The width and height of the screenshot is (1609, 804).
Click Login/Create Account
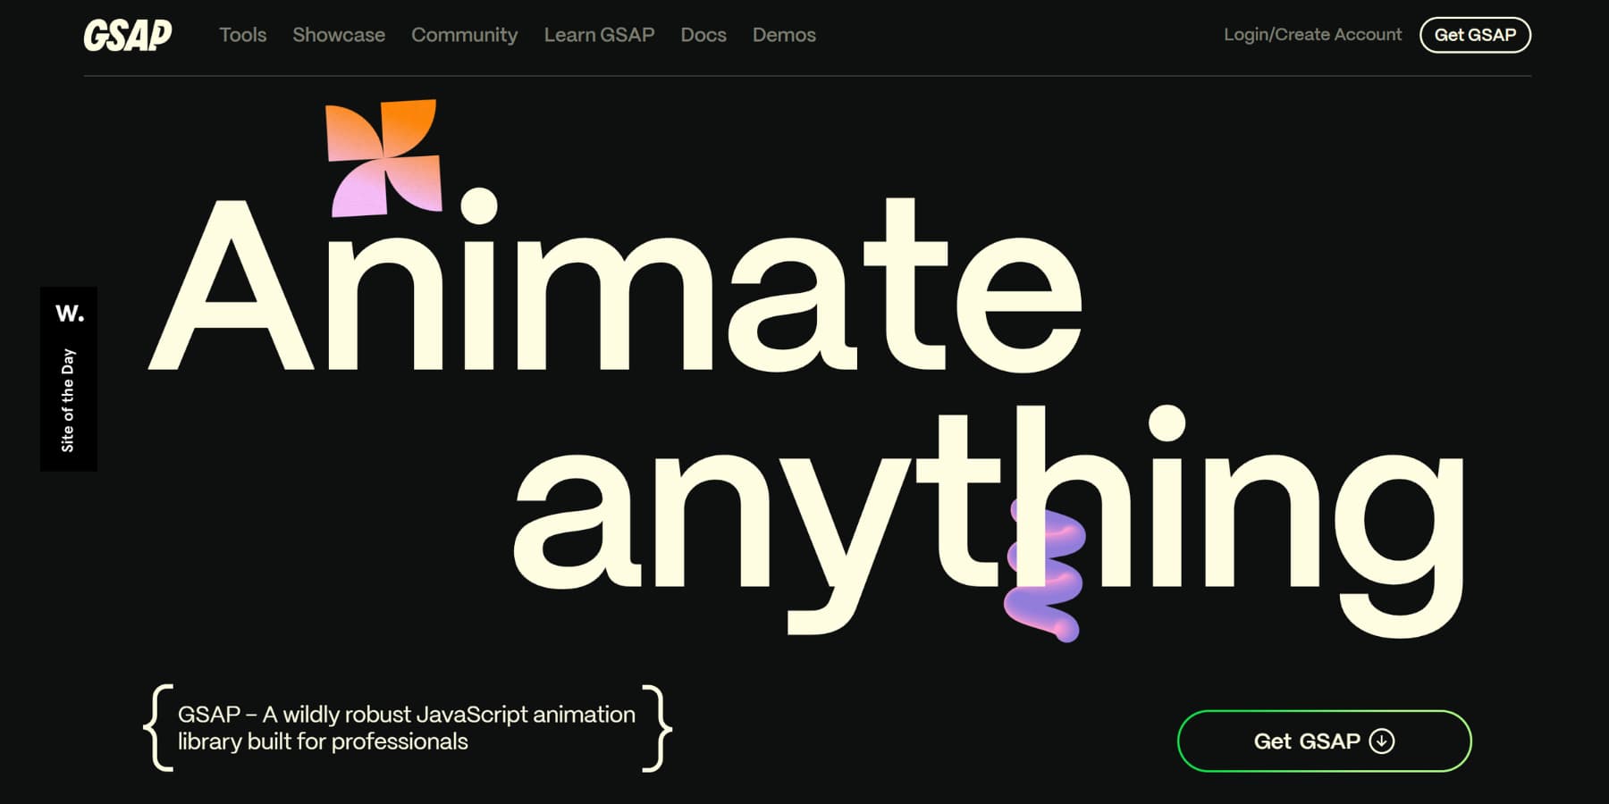(1313, 35)
